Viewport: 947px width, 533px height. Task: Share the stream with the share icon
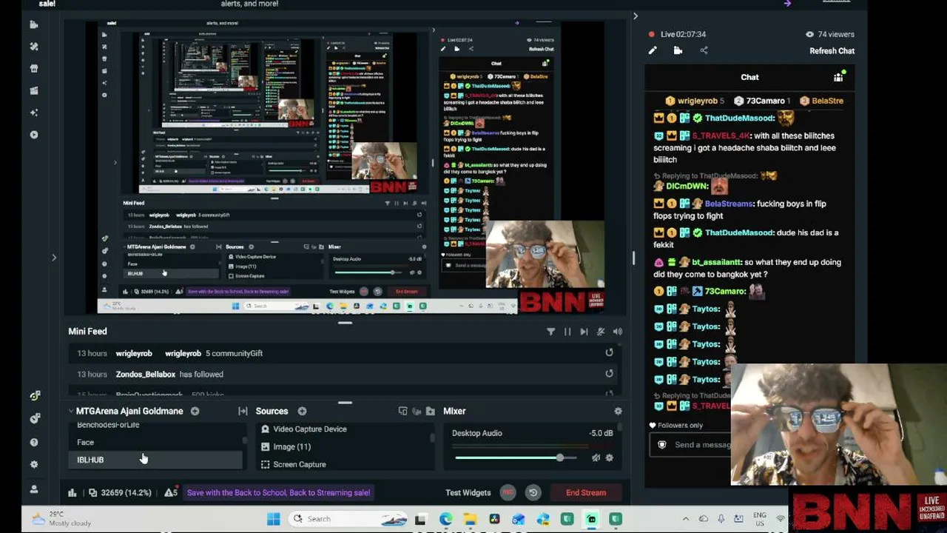(x=704, y=50)
